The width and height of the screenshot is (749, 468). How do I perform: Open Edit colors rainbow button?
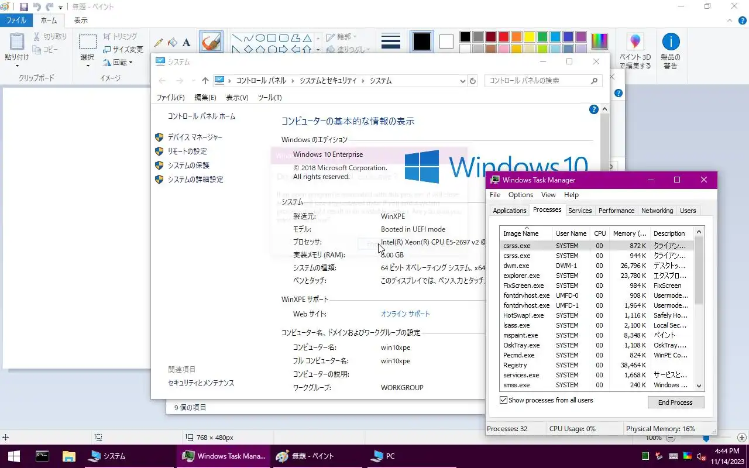599,42
